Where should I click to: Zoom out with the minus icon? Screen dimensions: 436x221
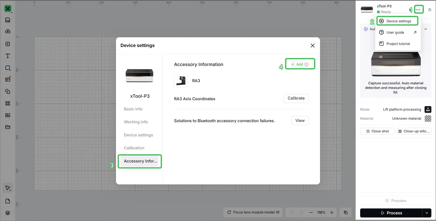click(x=311, y=213)
